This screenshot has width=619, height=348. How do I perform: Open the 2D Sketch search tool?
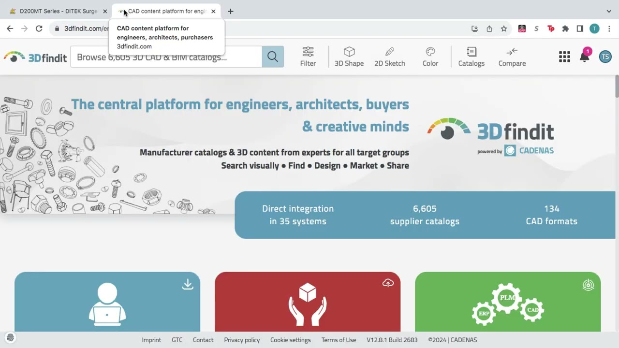point(390,57)
